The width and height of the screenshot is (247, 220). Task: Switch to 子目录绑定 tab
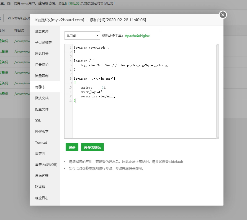(x=43, y=43)
